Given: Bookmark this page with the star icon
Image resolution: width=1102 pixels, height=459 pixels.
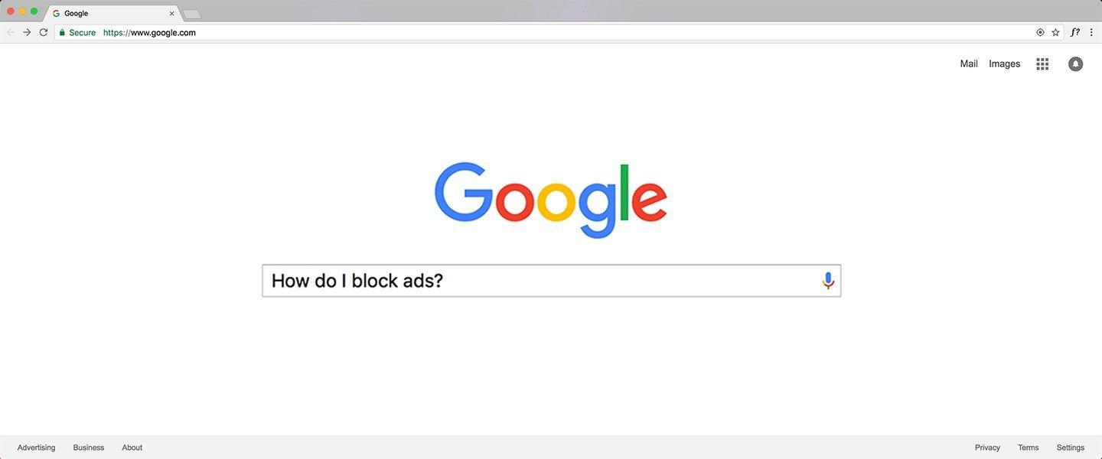Looking at the screenshot, I should pos(1056,32).
